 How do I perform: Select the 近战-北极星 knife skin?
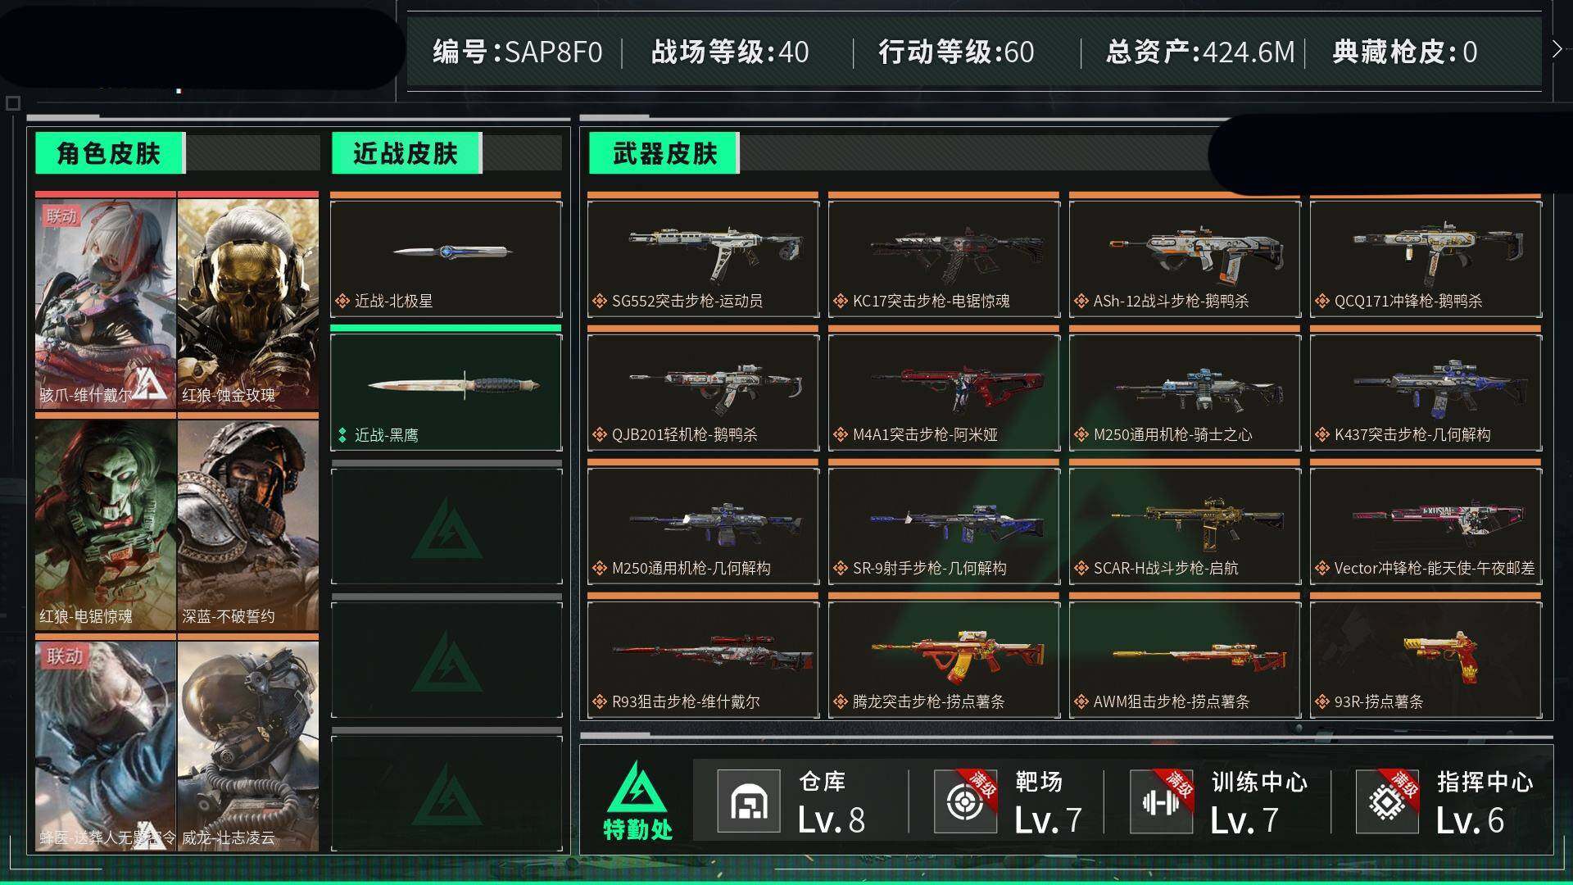(447, 259)
